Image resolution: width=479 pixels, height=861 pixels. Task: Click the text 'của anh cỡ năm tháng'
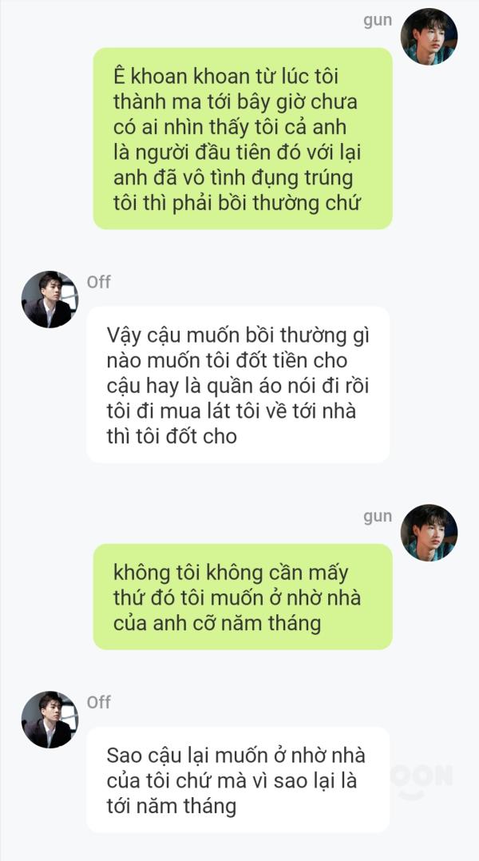tap(216, 623)
